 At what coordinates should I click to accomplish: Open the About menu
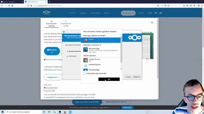pyautogui.click(x=106, y=13)
